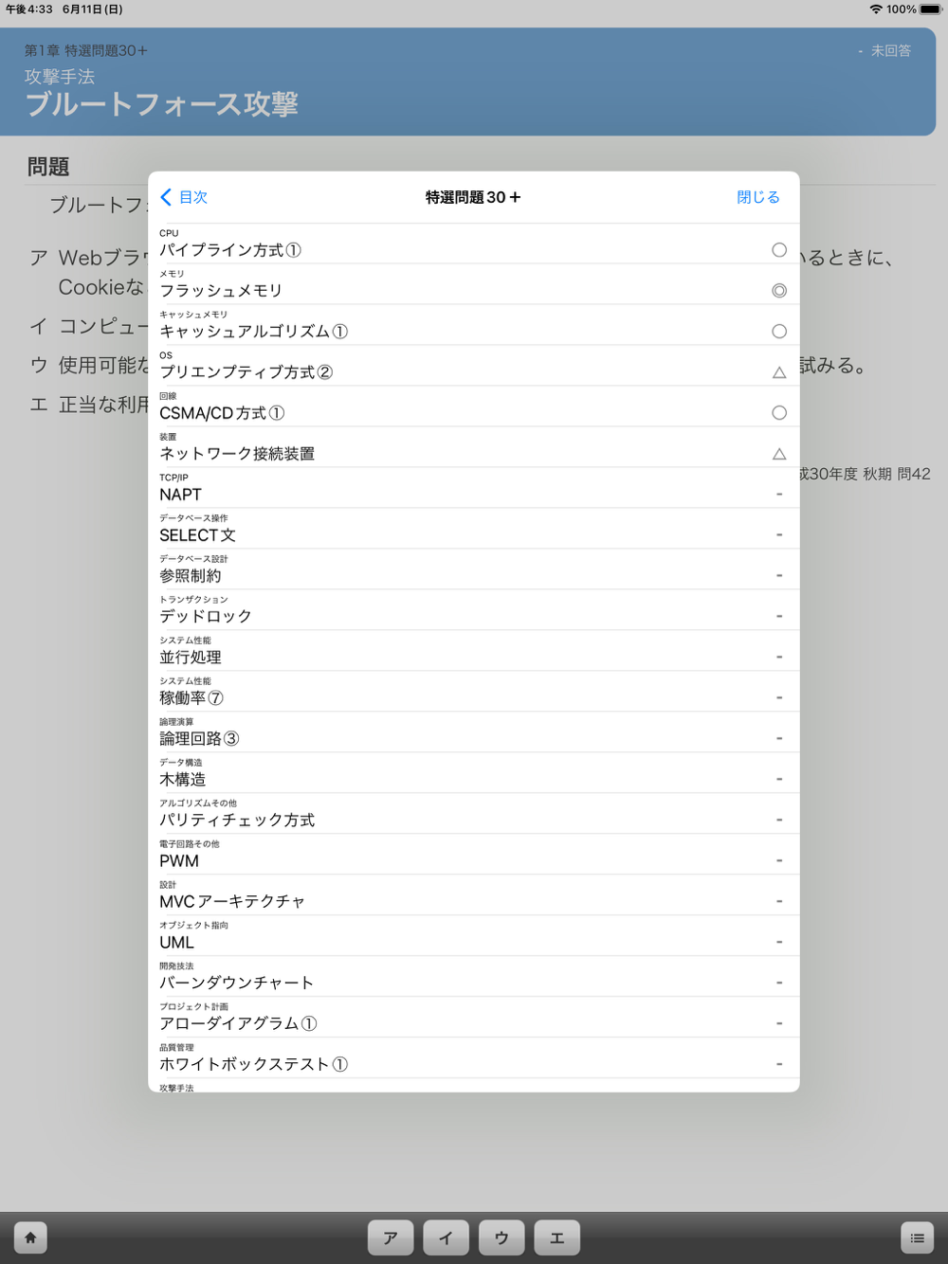Open the SELECT文 question entry
This screenshot has height=1264, width=948.
(474, 529)
